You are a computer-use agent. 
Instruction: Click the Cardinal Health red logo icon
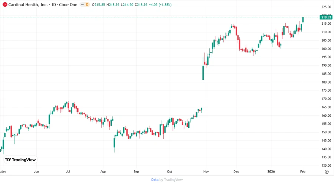pos(5,4)
